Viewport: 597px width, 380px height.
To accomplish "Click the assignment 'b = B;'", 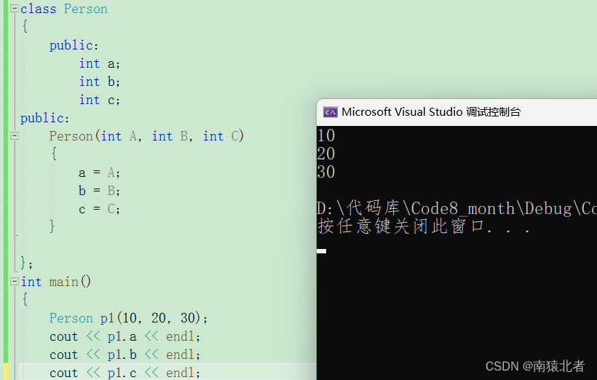I will pyautogui.click(x=99, y=191).
